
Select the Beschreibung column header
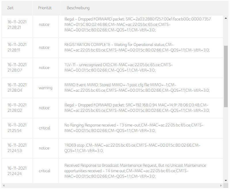click(x=78, y=8)
